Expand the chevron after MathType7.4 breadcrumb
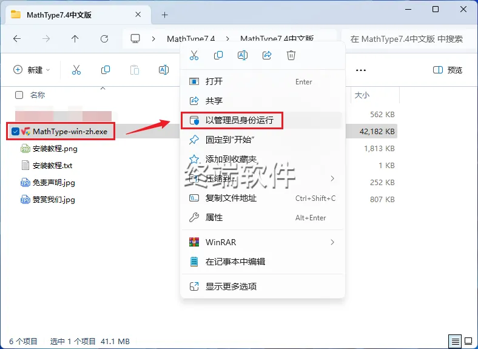478x349 pixels. point(227,39)
